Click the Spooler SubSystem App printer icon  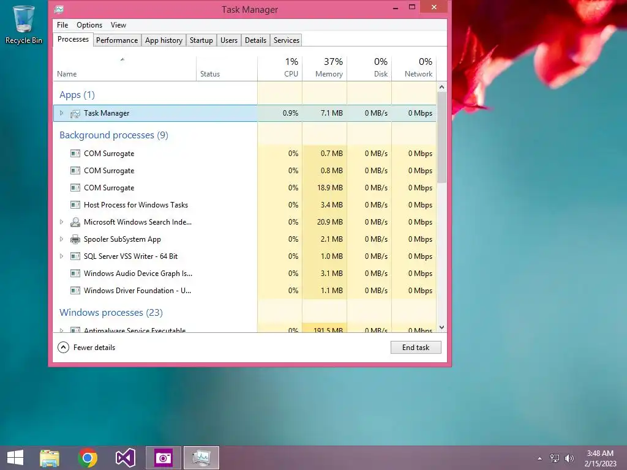click(x=75, y=239)
